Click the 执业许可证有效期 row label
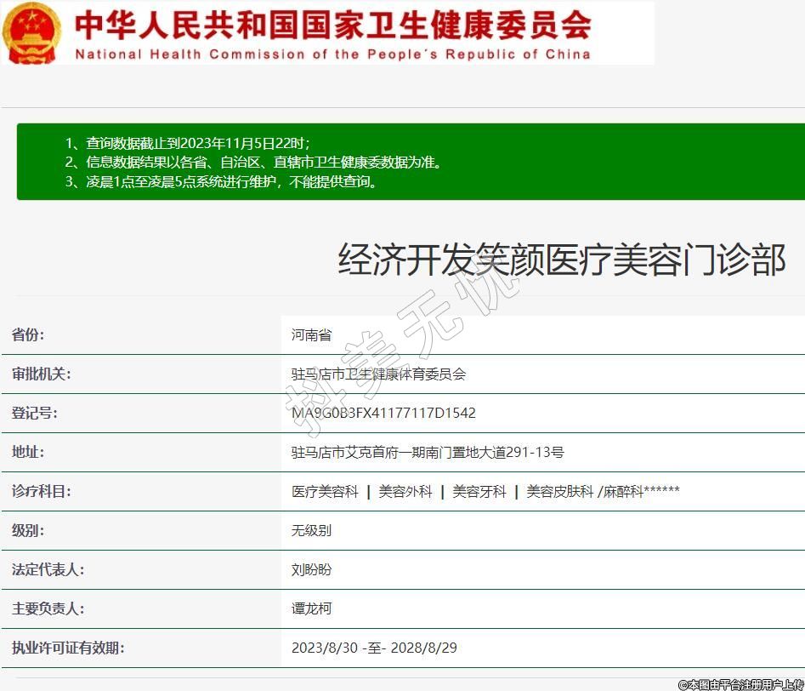 (68, 648)
